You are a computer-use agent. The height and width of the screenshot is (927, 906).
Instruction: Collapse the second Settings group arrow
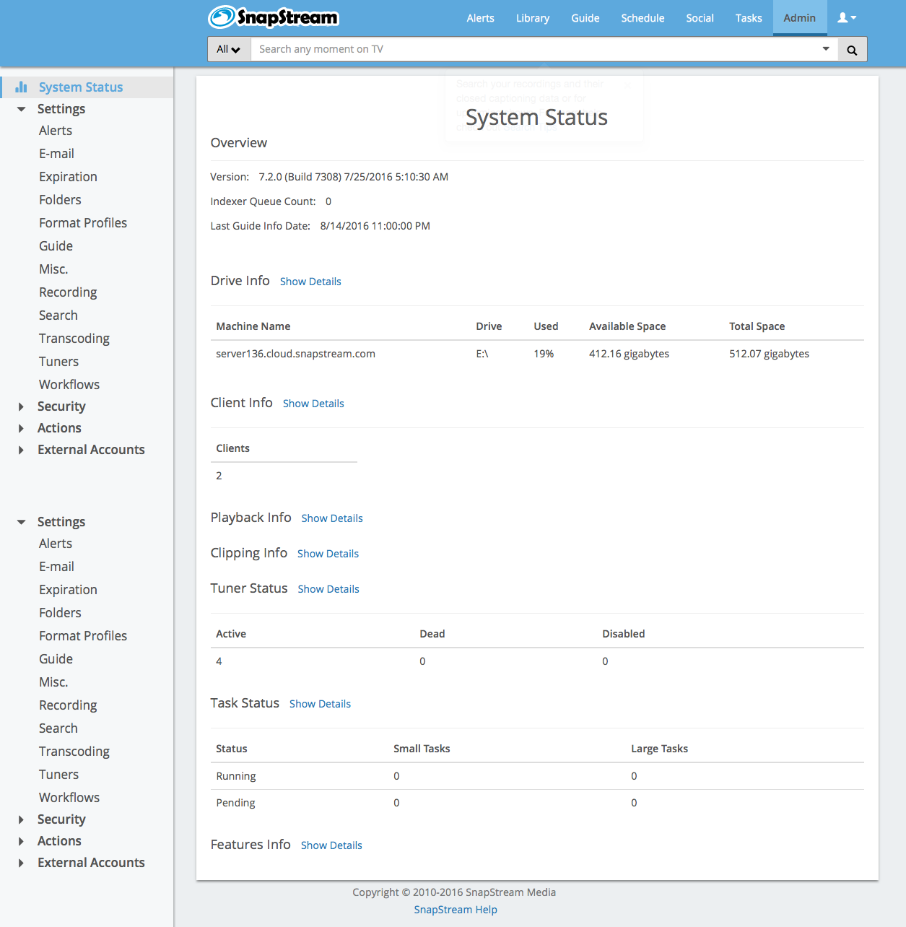[22, 522]
